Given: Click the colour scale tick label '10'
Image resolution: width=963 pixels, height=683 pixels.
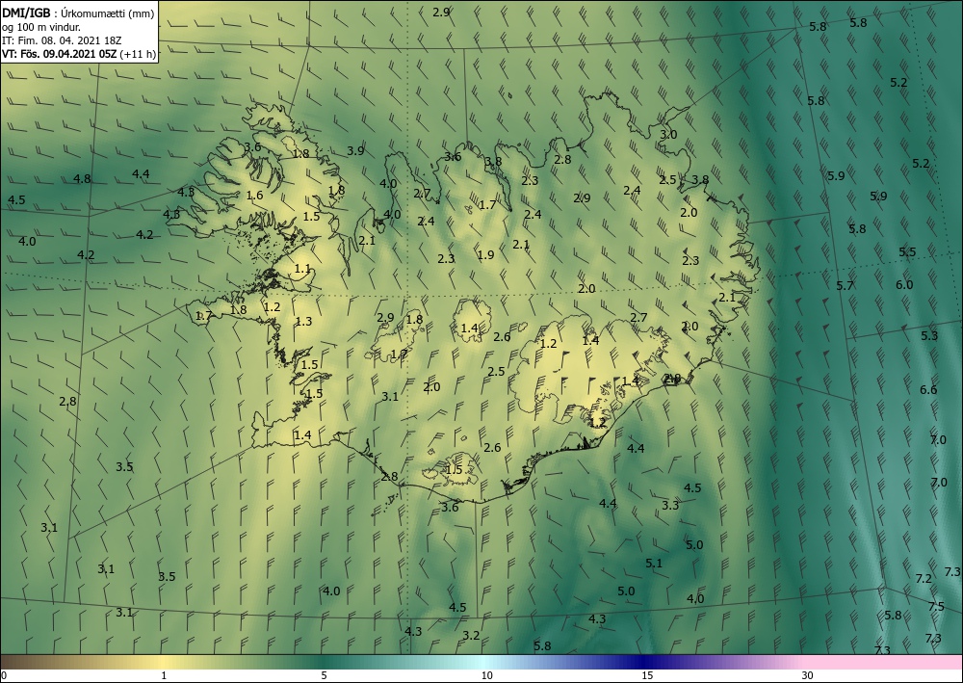Looking at the screenshot, I should 486,675.
